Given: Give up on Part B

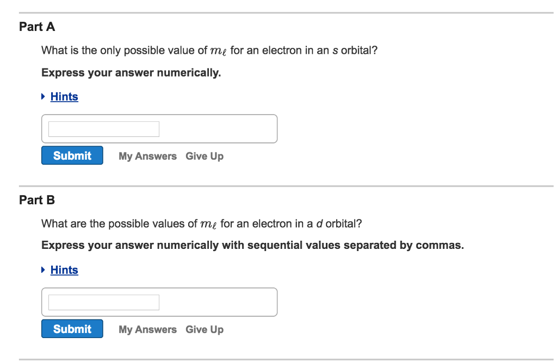Looking at the screenshot, I should click(x=204, y=329).
